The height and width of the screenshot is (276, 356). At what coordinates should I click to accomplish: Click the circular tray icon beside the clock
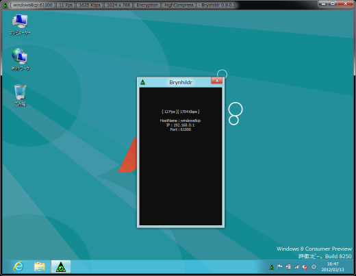pos(314,266)
